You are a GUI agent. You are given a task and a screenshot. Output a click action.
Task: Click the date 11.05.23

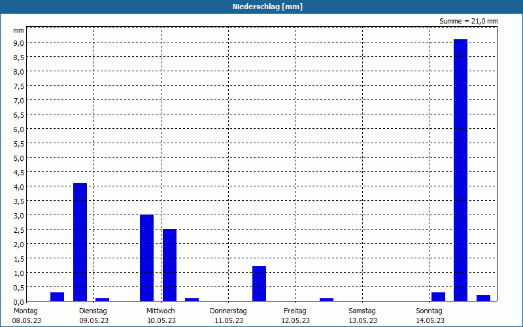(x=229, y=320)
